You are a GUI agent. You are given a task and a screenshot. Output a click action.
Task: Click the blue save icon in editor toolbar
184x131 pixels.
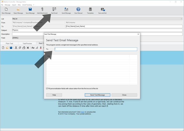pos(11,48)
